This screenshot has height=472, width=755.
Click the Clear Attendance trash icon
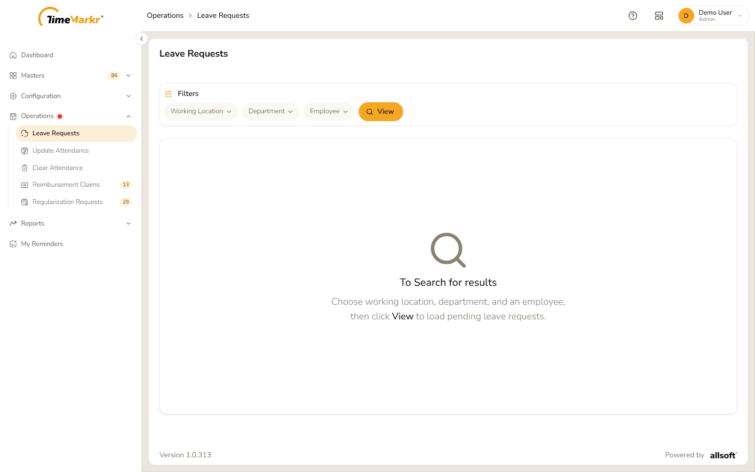point(25,168)
